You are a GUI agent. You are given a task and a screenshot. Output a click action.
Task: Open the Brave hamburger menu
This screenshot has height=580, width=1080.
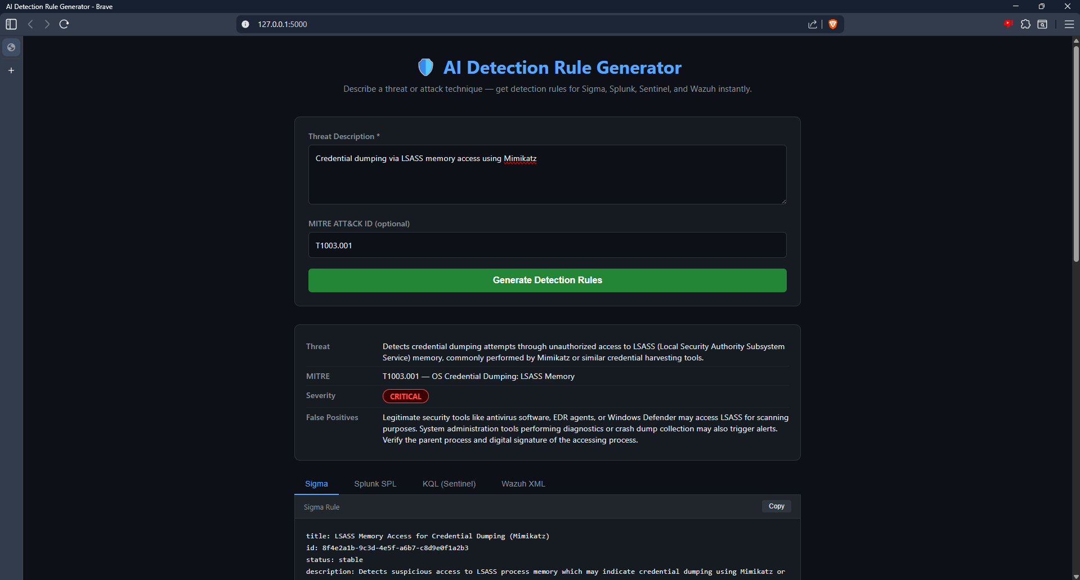(1069, 24)
